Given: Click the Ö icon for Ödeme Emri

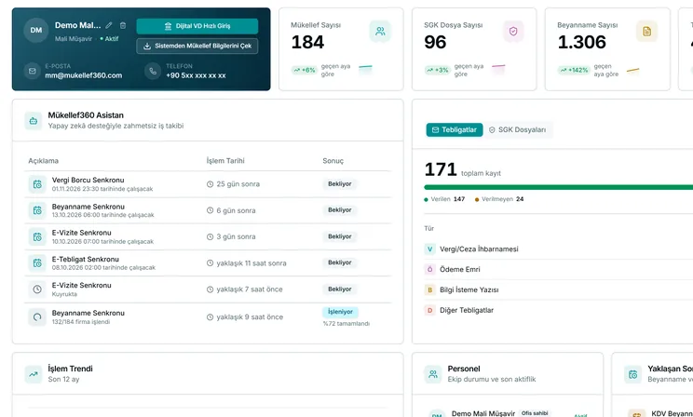Looking at the screenshot, I should tap(429, 269).
